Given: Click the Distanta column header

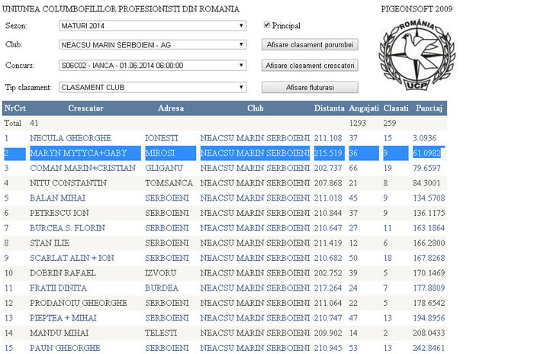Looking at the screenshot, I should click(329, 108).
